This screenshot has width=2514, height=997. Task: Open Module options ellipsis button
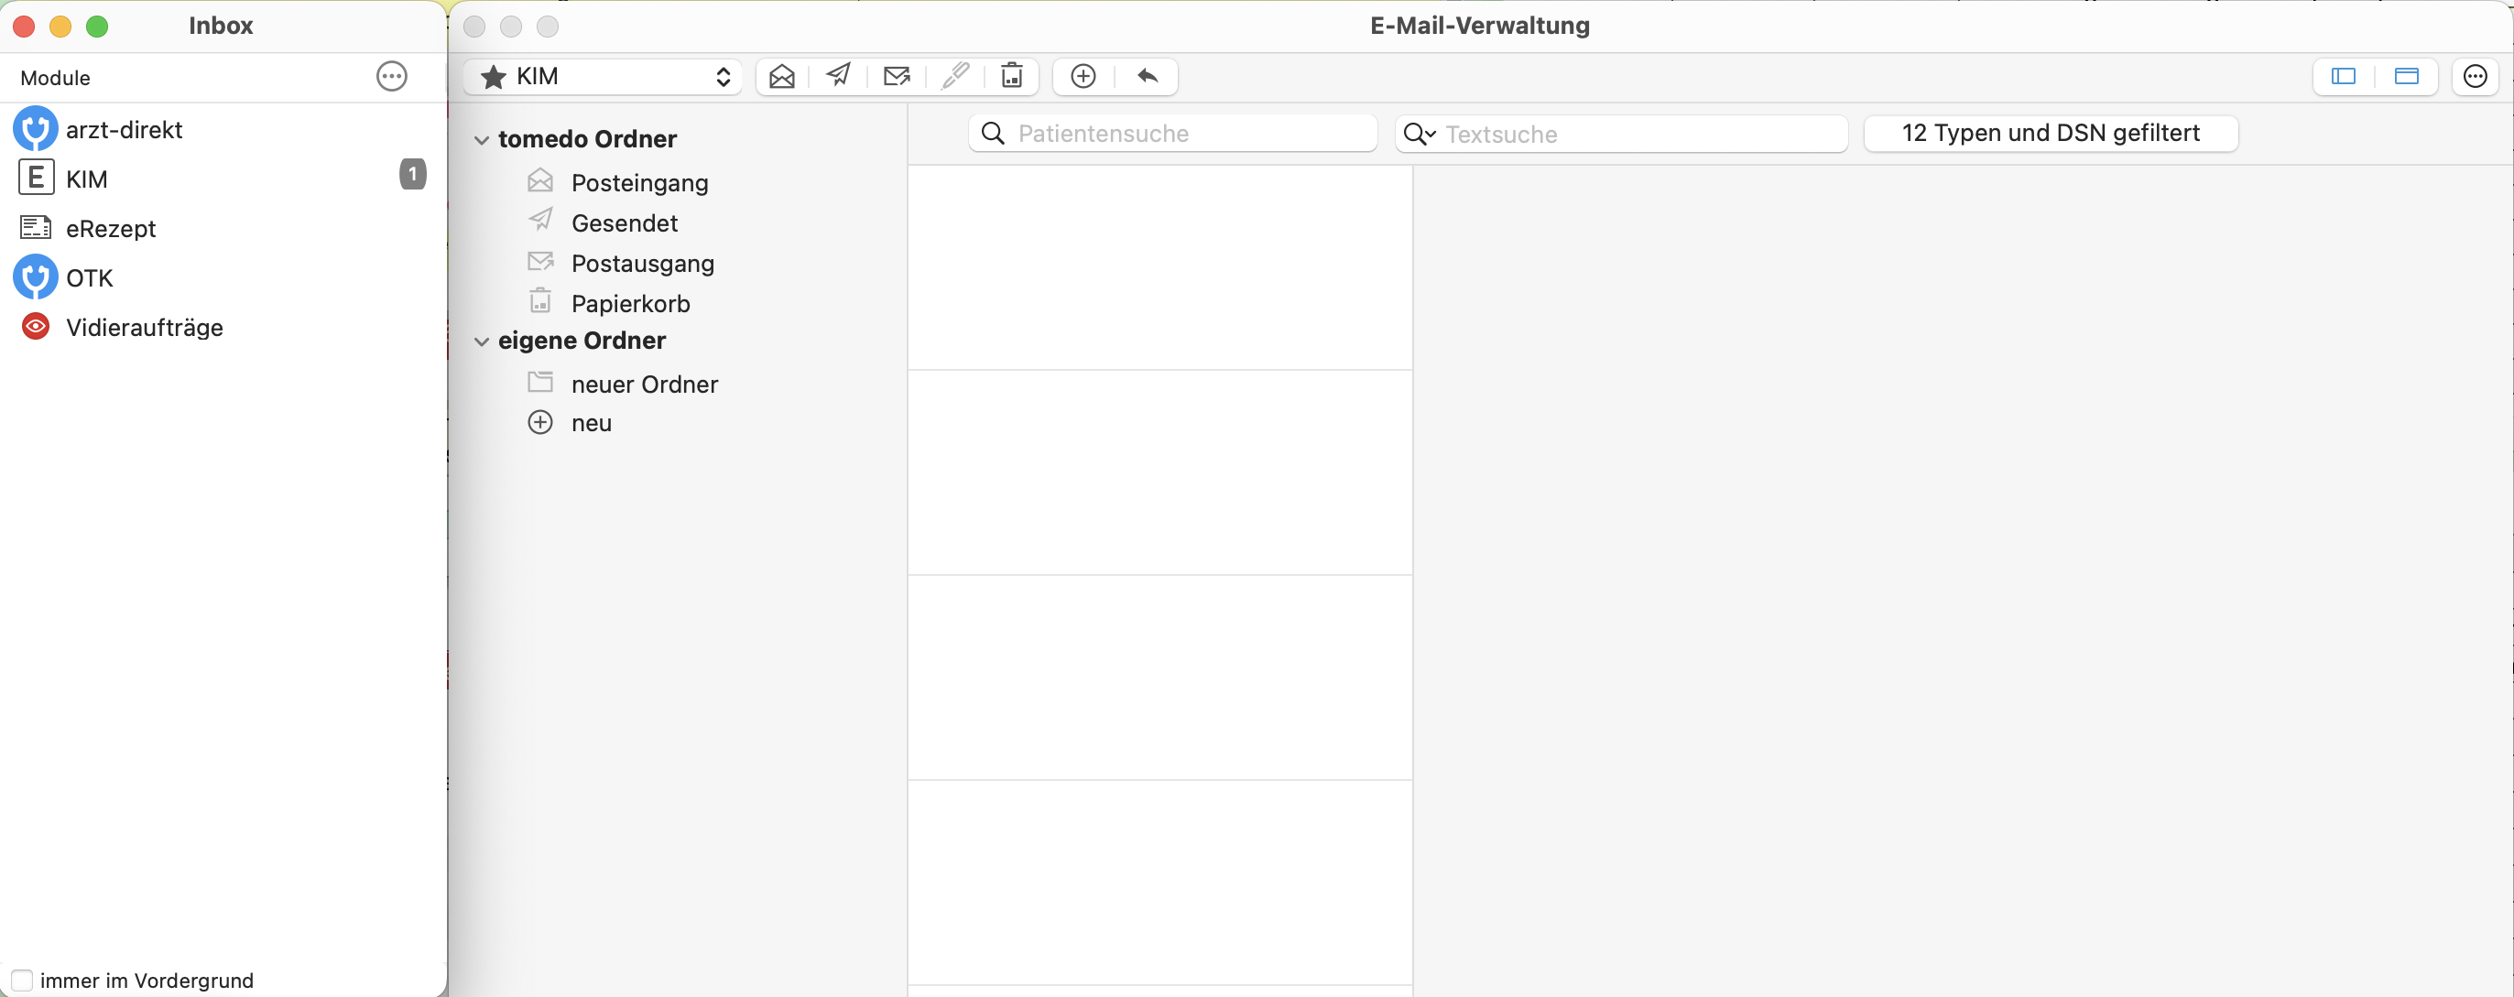coord(391,76)
